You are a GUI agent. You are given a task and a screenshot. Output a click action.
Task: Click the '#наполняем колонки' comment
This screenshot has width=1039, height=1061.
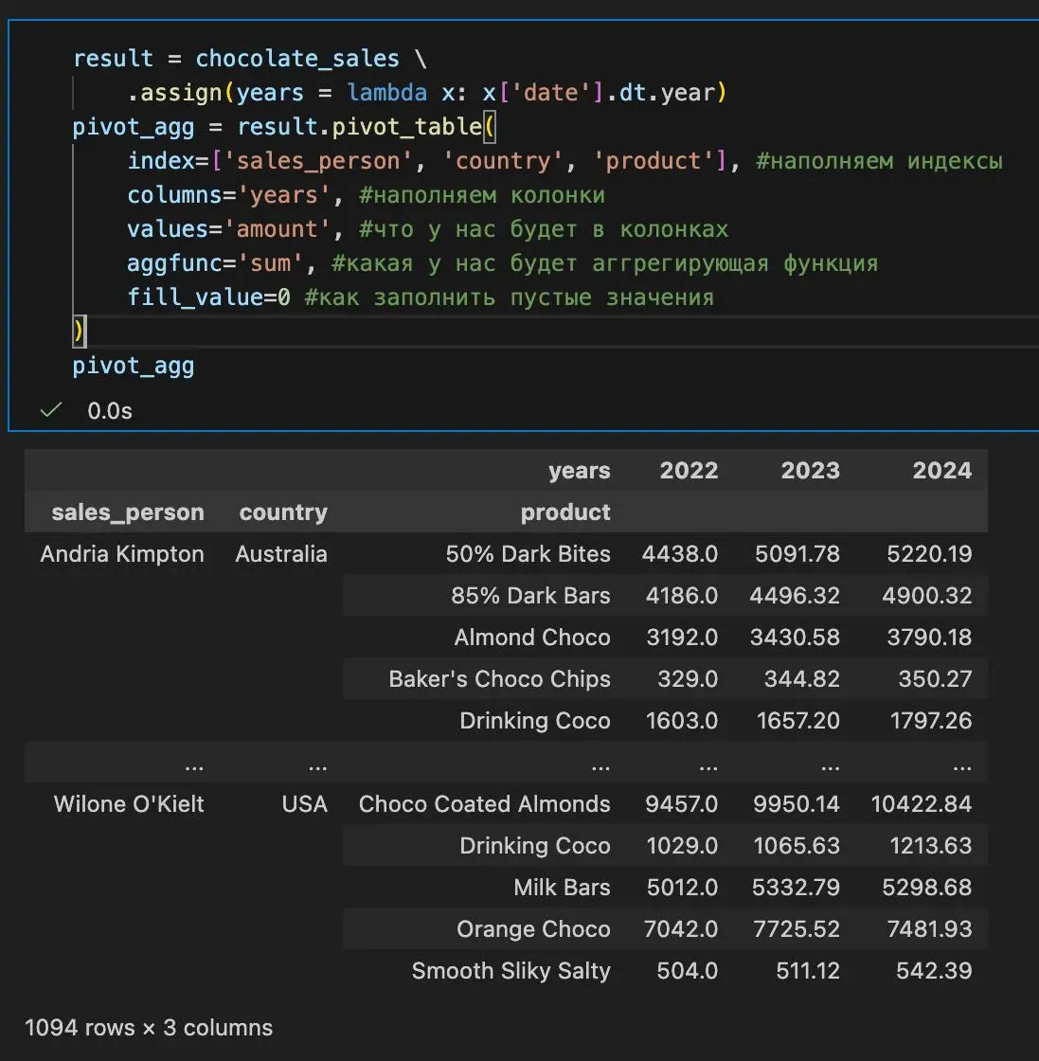pos(482,195)
